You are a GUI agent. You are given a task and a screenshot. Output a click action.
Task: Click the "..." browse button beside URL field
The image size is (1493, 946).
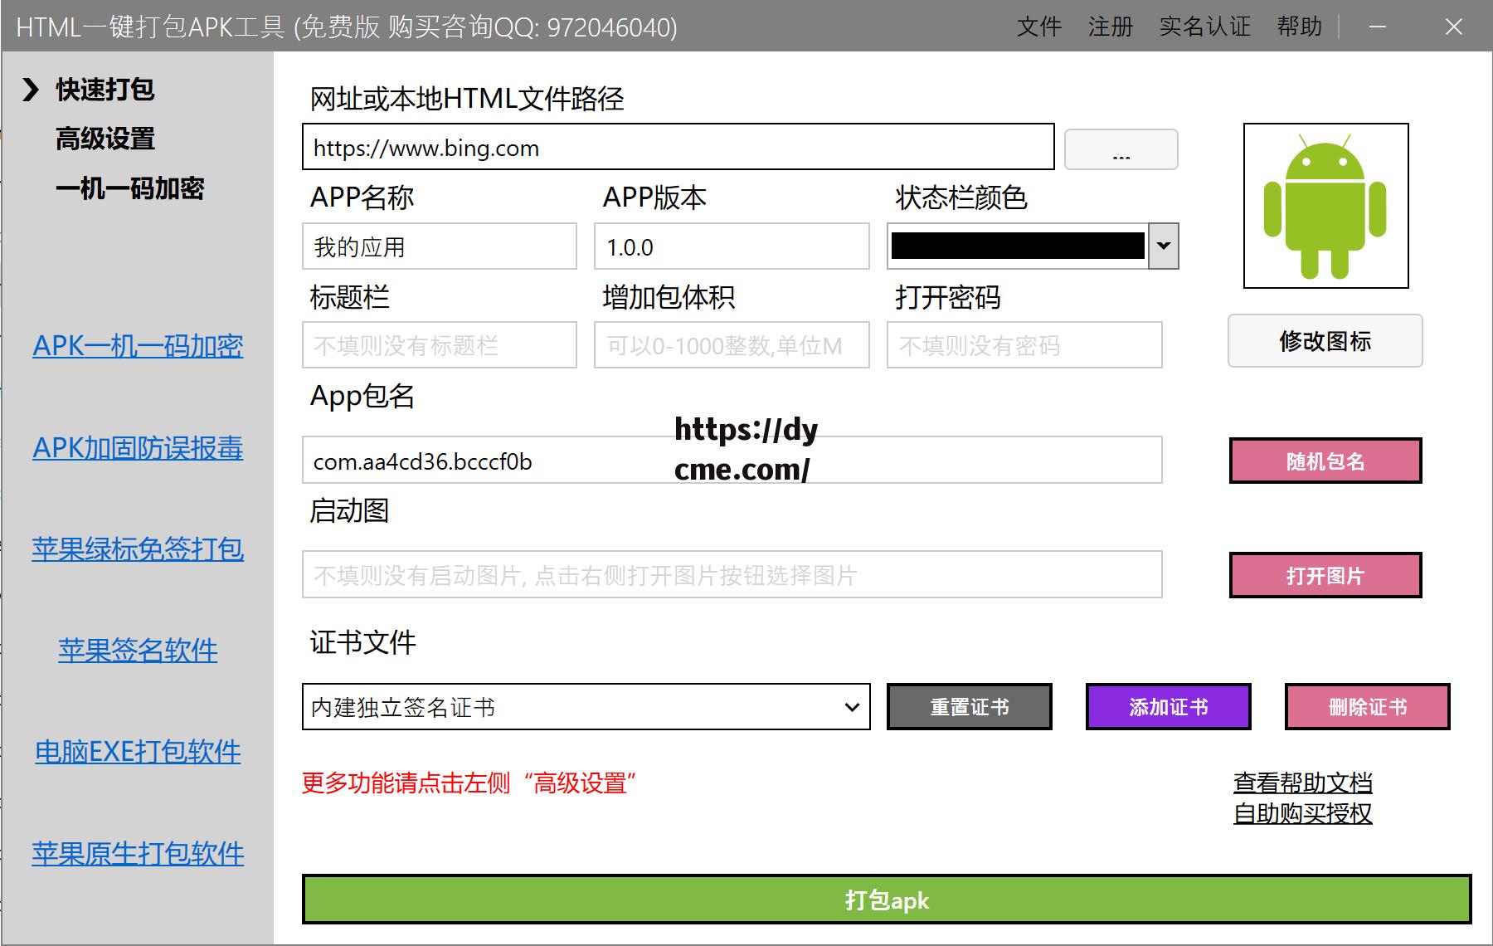(1121, 149)
